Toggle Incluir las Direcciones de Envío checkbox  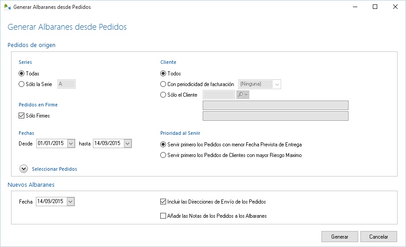click(163, 202)
